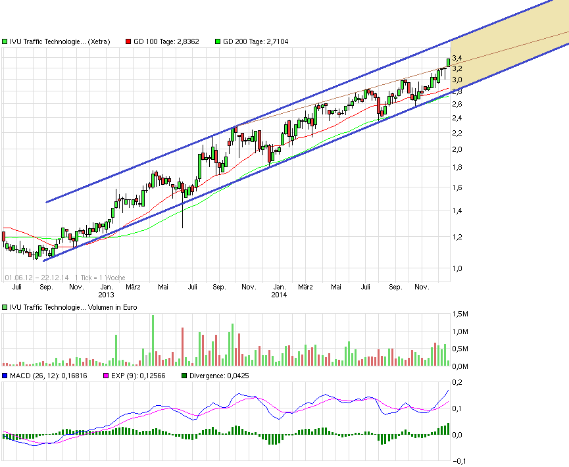Viewport: 569px width, 467px height.
Task: Click the tallest green volume bar near Mai 2013
Action: 153,340
